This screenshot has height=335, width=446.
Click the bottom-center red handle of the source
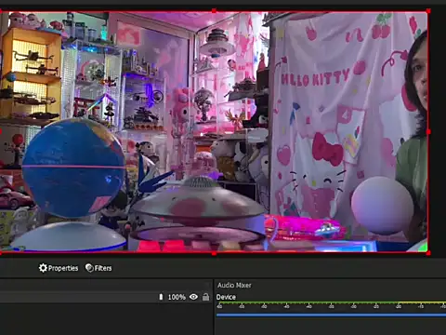pyautogui.click(x=214, y=254)
